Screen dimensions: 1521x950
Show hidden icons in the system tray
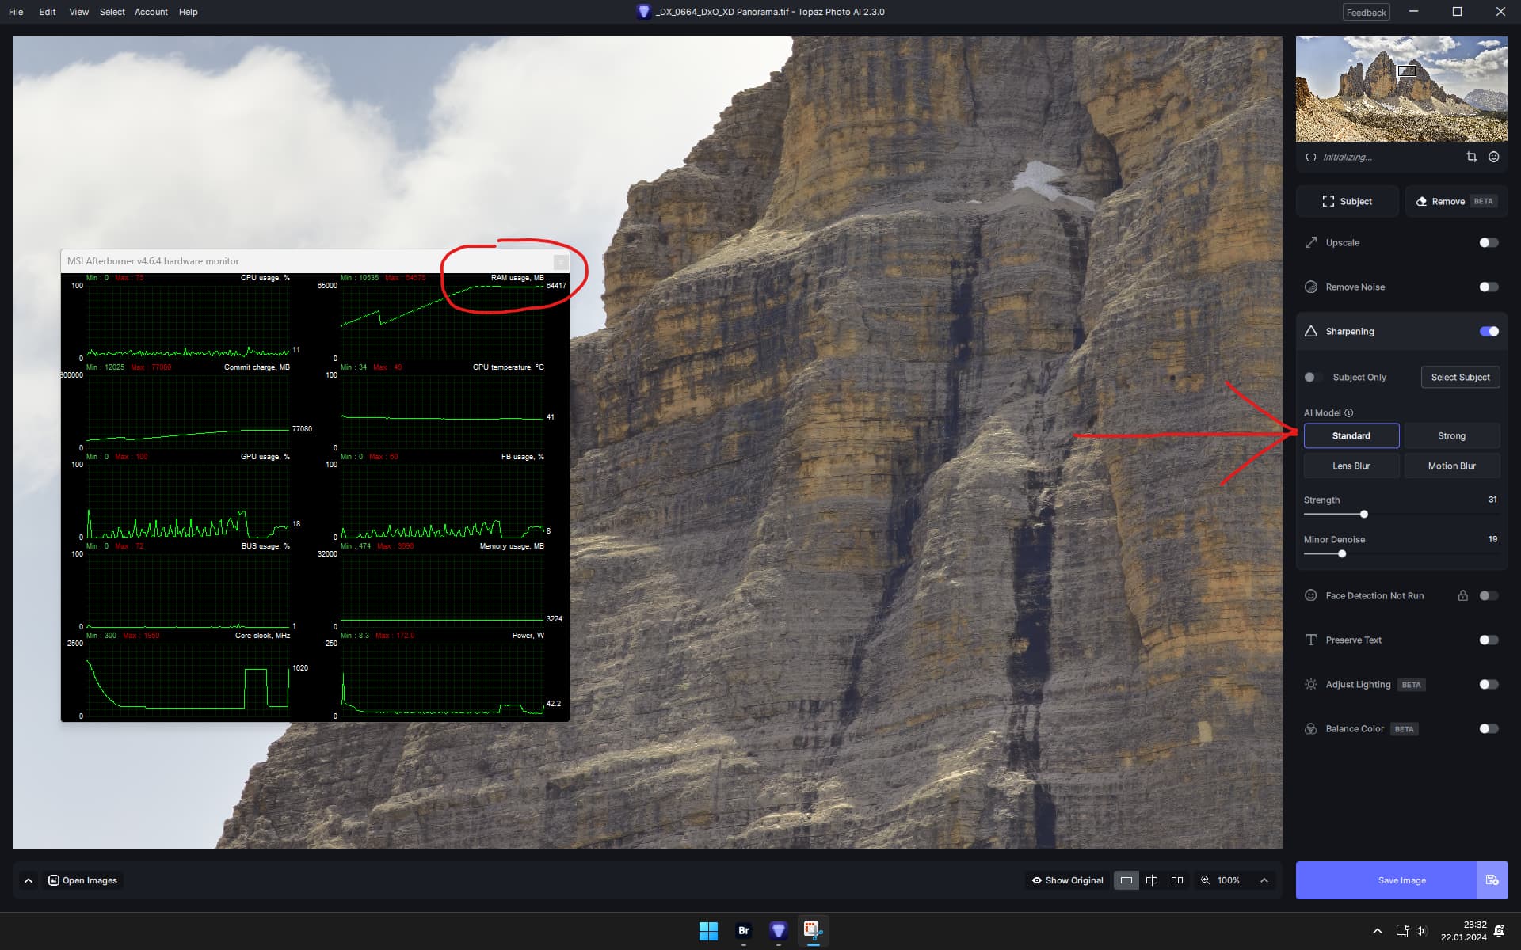(1377, 931)
